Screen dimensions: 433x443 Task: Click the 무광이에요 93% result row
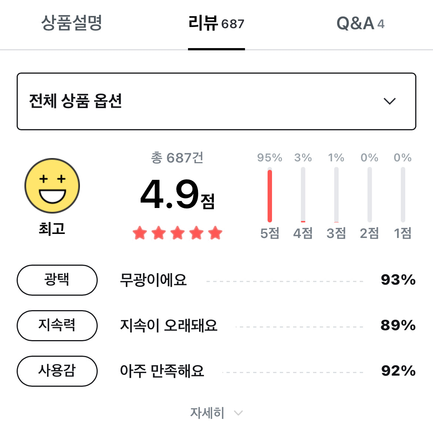[x=268, y=280]
